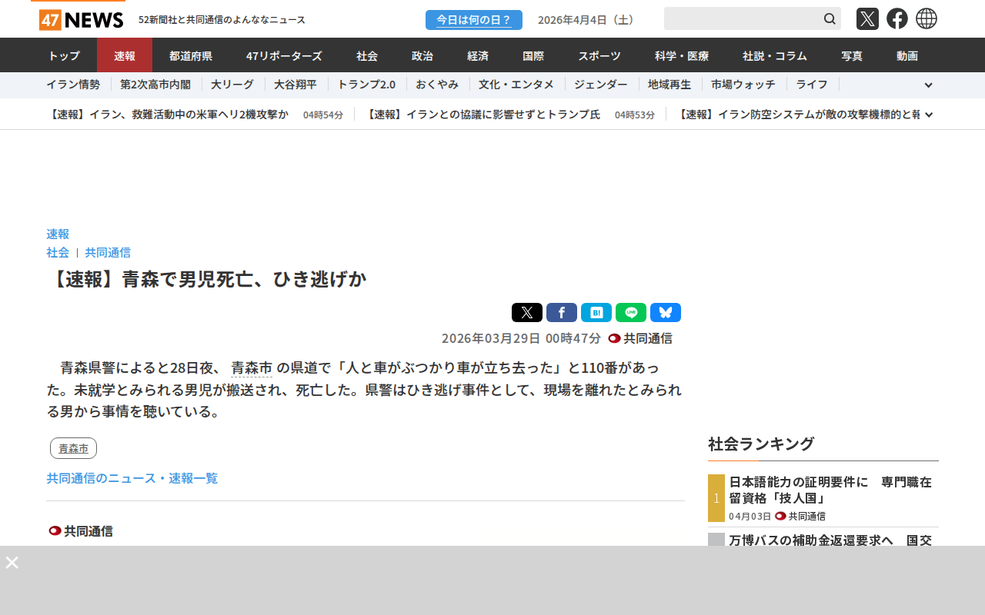The width and height of the screenshot is (985, 615).
Task: Open the ジェンダー topic link
Action: [601, 85]
